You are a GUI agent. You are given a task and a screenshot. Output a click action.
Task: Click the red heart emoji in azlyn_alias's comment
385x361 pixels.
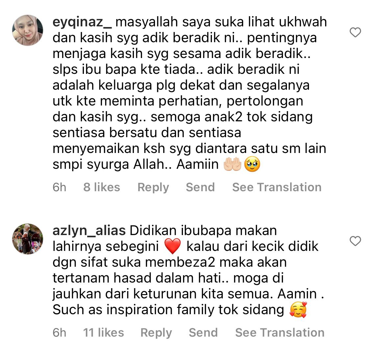point(173,246)
